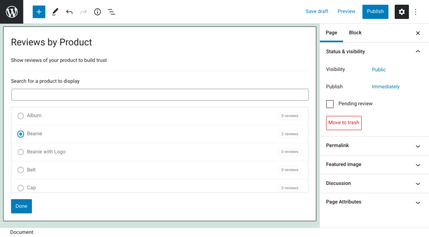Open the more tools menu
The height and width of the screenshot is (237, 429).
click(416, 12)
